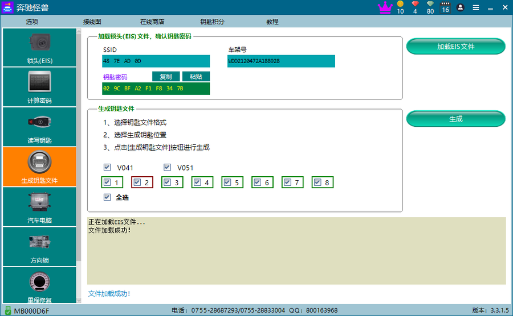Open the 方向锁 steering lock module
The height and width of the screenshot is (316, 513).
39,246
